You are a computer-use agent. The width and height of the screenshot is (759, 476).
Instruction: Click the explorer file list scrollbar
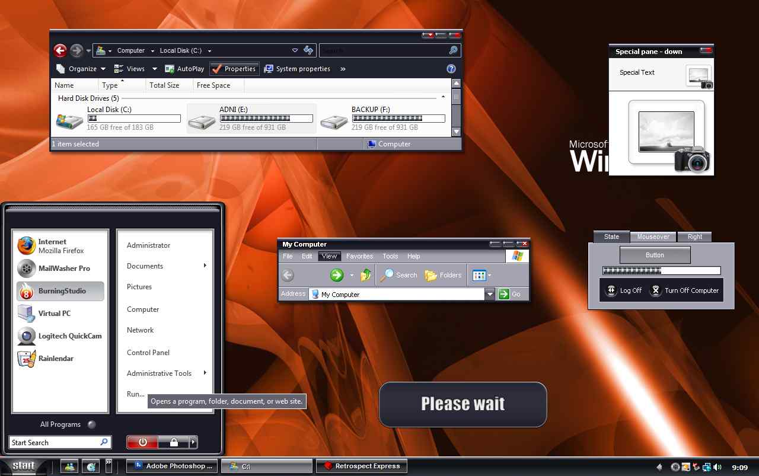coord(456,107)
